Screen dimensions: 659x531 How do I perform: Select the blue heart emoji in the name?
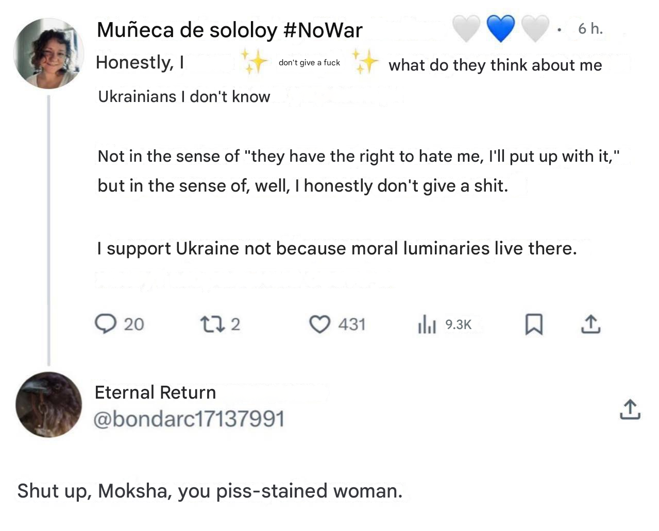point(500,28)
